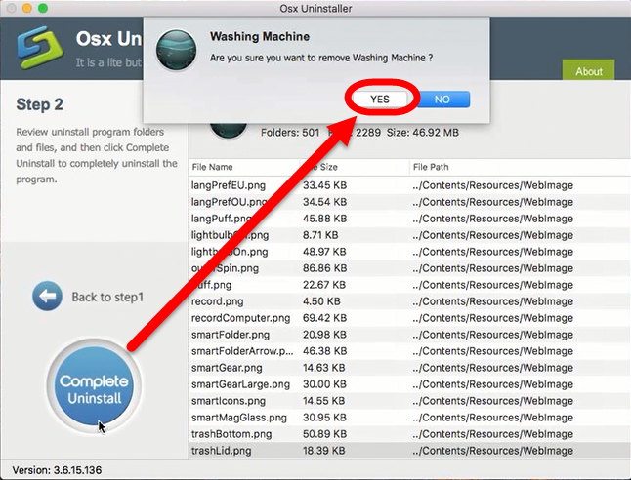Open the About tab
631x480 pixels.
588,71
